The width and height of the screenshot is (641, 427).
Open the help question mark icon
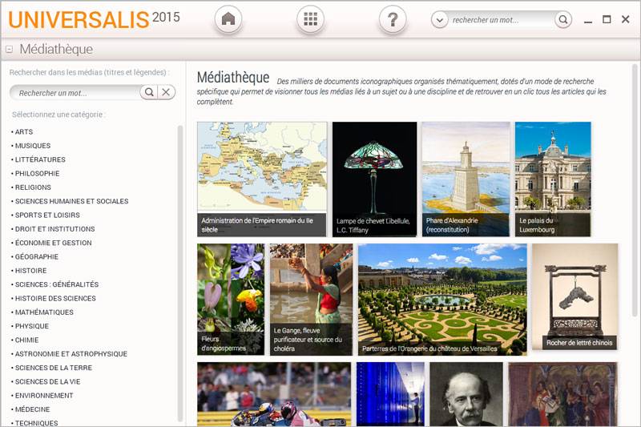coord(392,19)
